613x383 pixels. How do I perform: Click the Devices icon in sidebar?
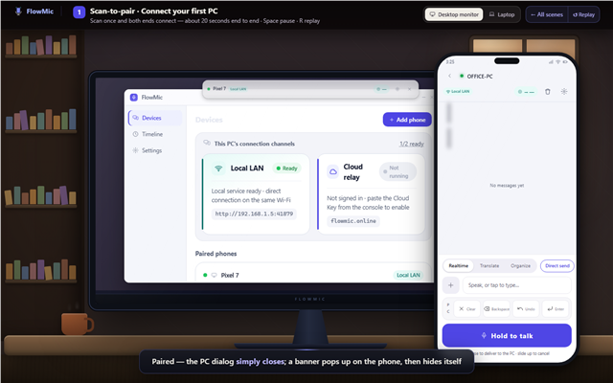[x=135, y=118]
